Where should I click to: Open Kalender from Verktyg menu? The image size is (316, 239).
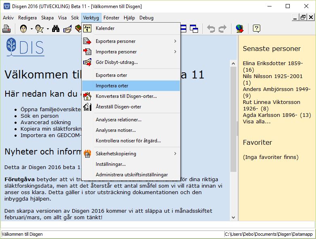tap(131, 28)
